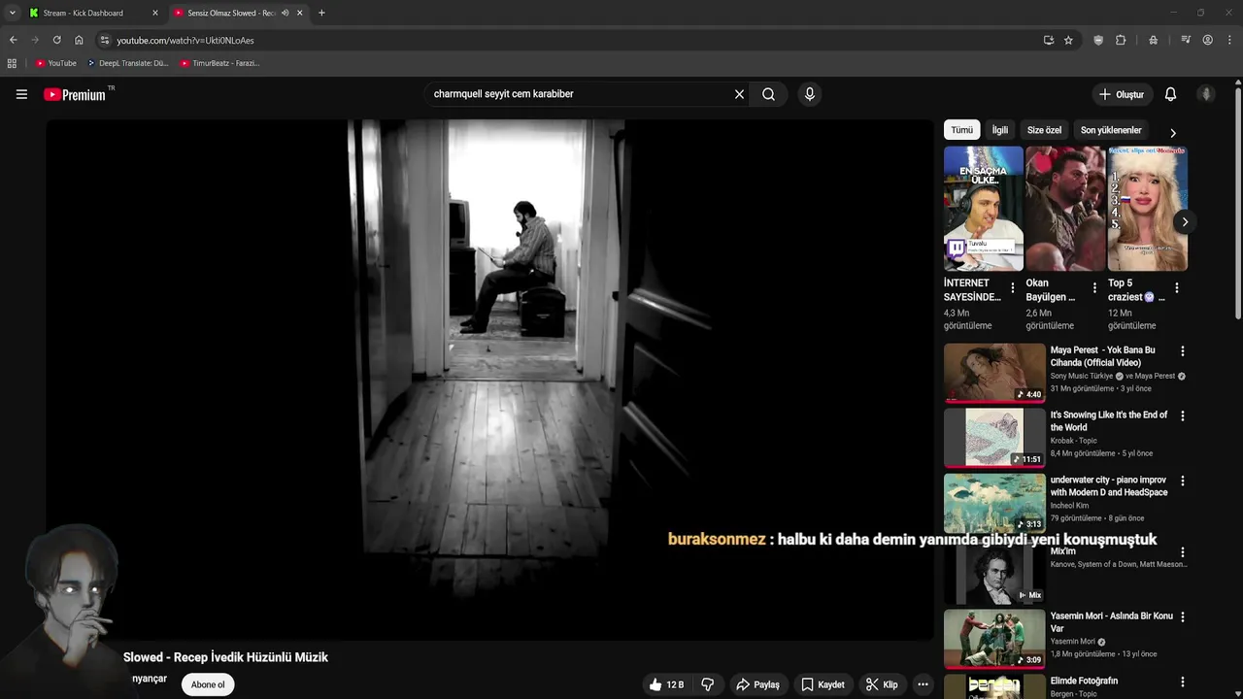Open the Top 5 craziest short thumbnail
Image resolution: width=1243 pixels, height=699 pixels.
click(1147, 209)
